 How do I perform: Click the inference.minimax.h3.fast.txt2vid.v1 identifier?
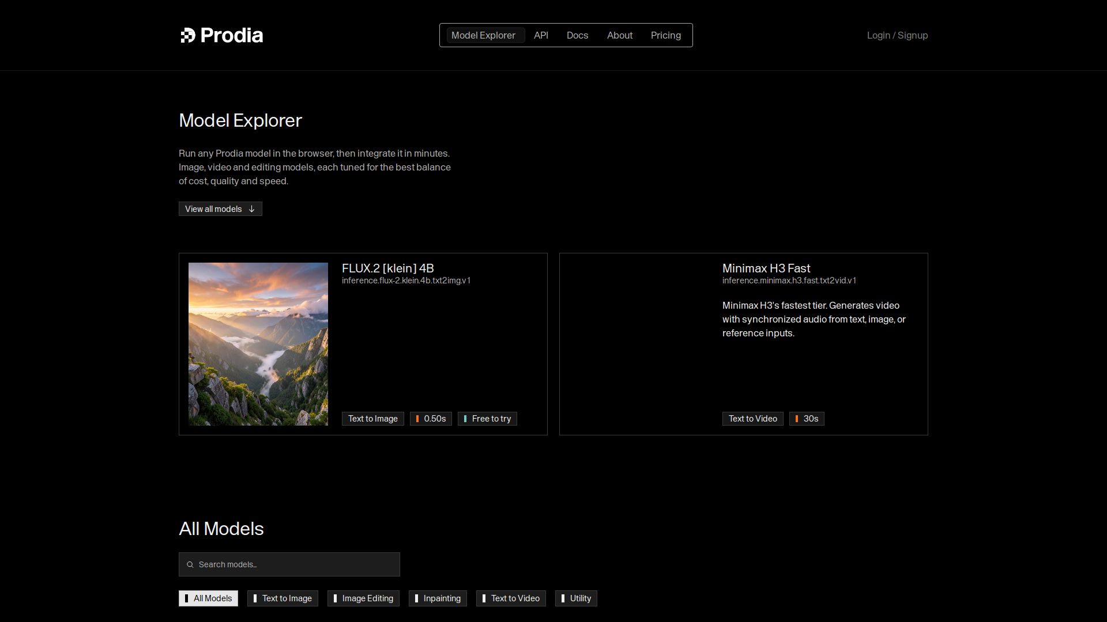789,280
